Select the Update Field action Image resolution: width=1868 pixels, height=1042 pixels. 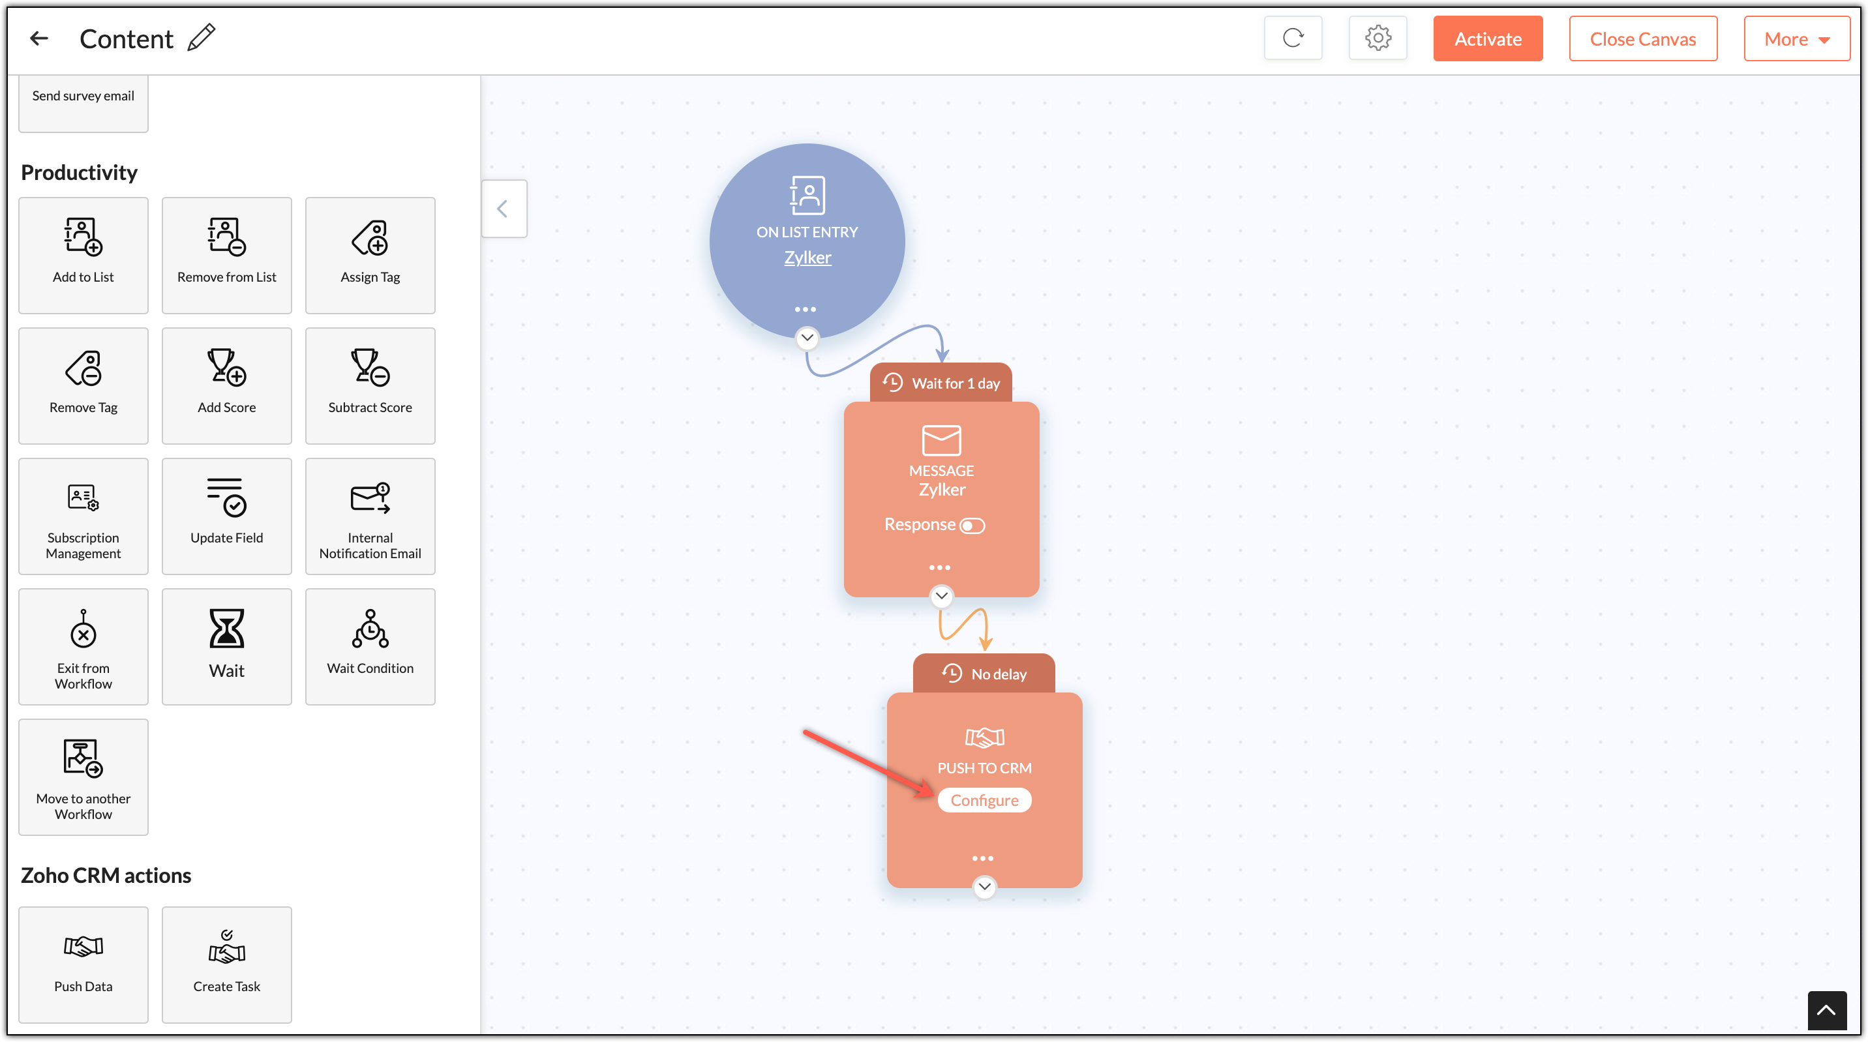227,516
